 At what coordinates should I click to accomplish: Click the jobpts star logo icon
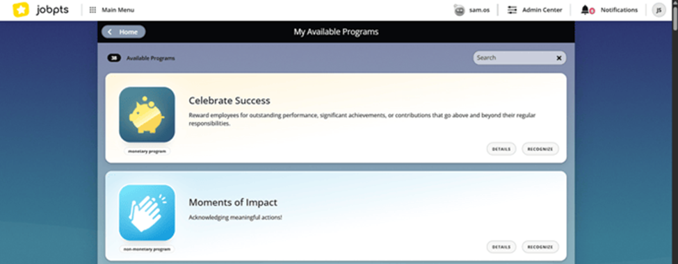[x=20, y=10]
